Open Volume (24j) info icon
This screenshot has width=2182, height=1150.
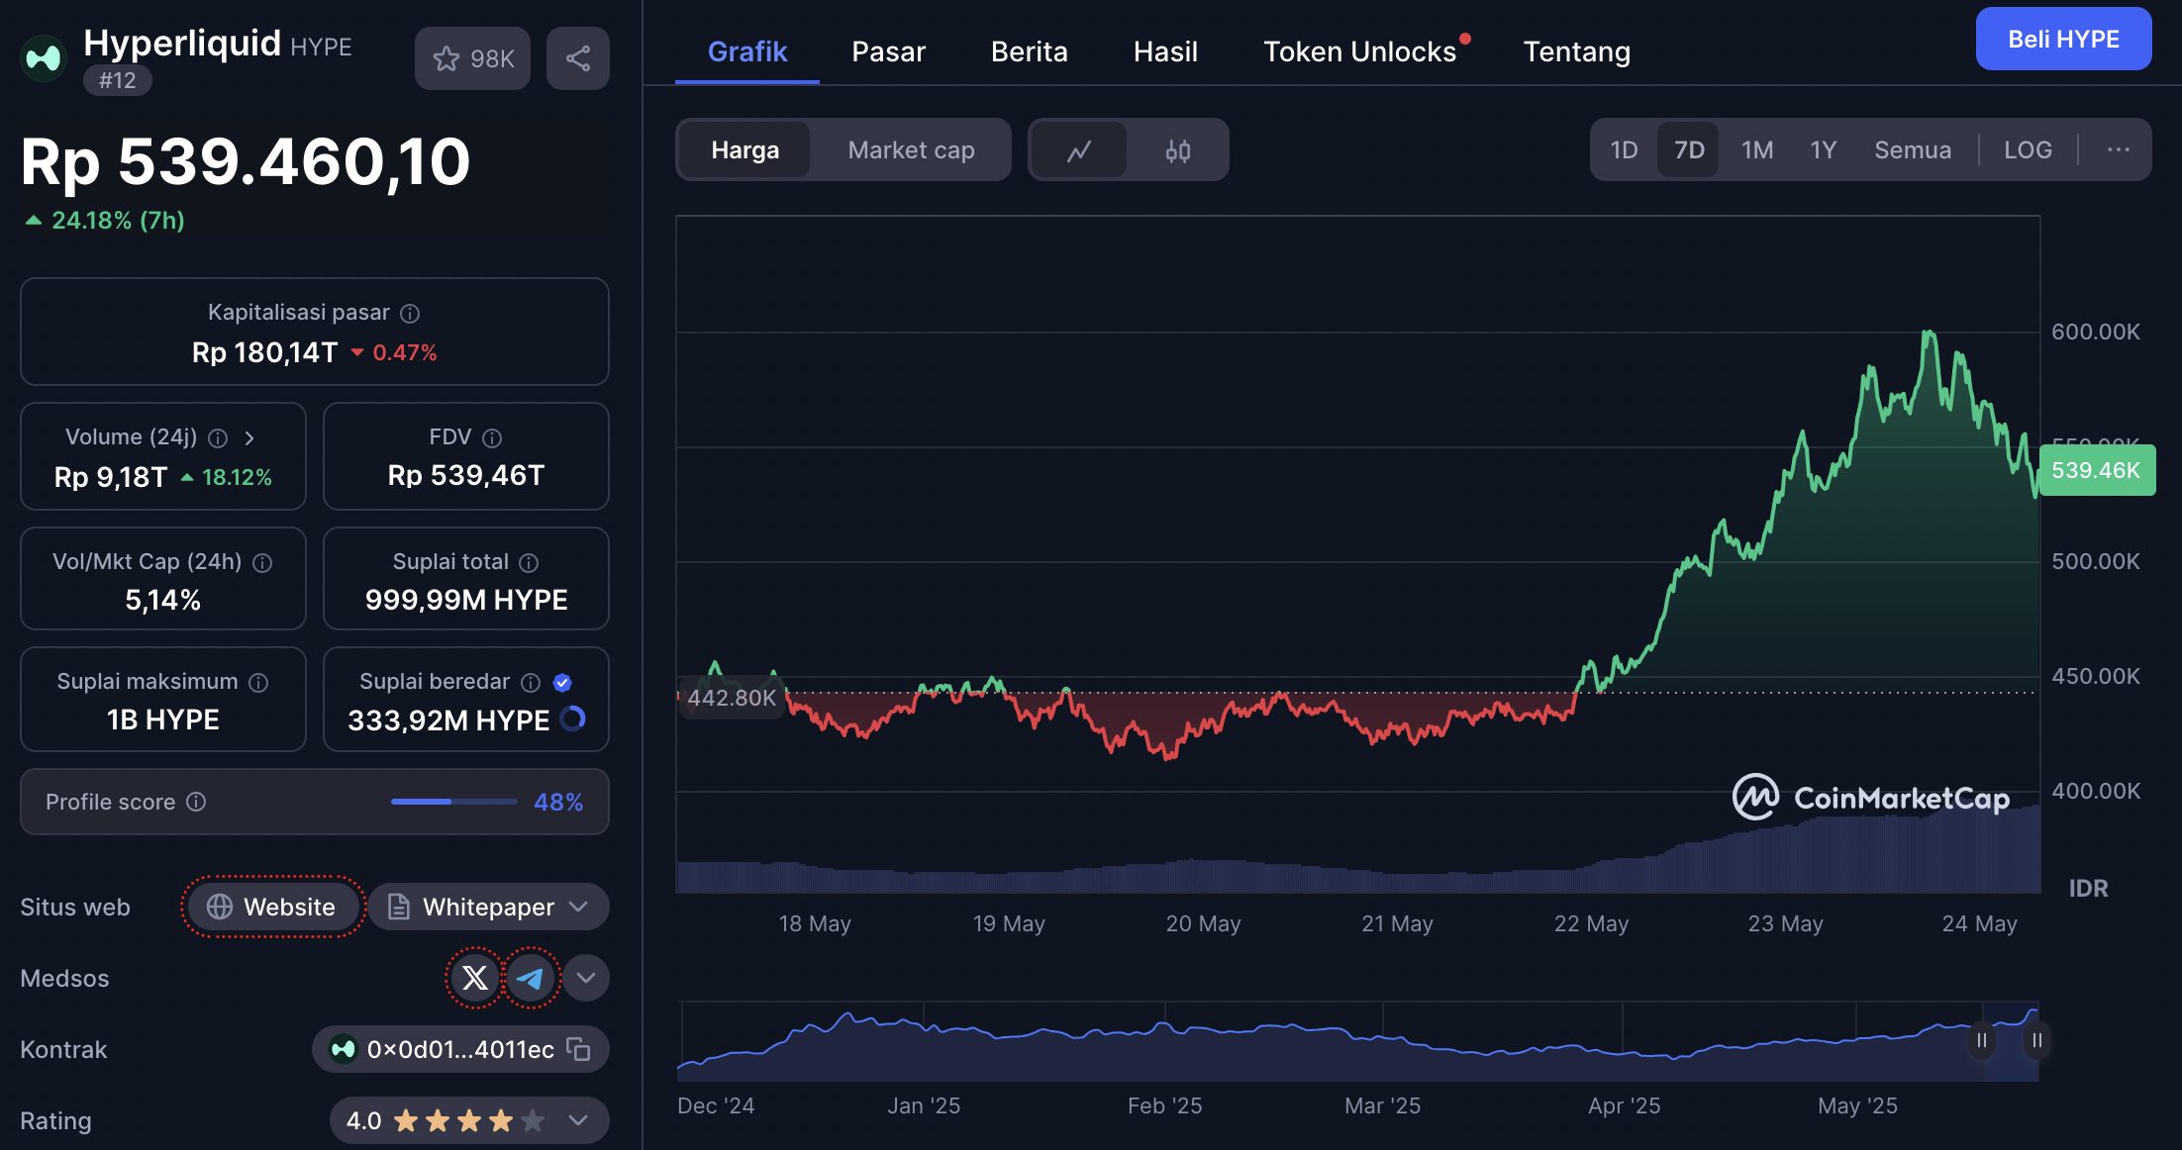point(218,438)
